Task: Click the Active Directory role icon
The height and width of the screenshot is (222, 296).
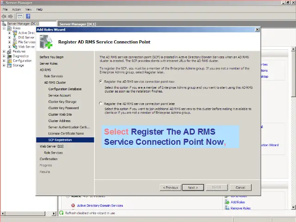Action: tap(15, 33)
